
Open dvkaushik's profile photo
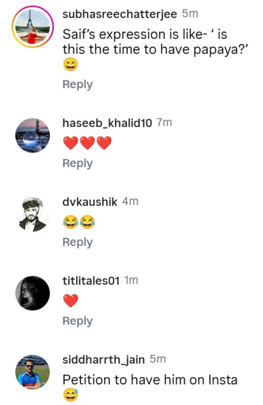32,214
